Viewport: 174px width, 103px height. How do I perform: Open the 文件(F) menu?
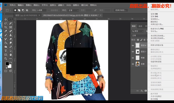tap(13, 5)
